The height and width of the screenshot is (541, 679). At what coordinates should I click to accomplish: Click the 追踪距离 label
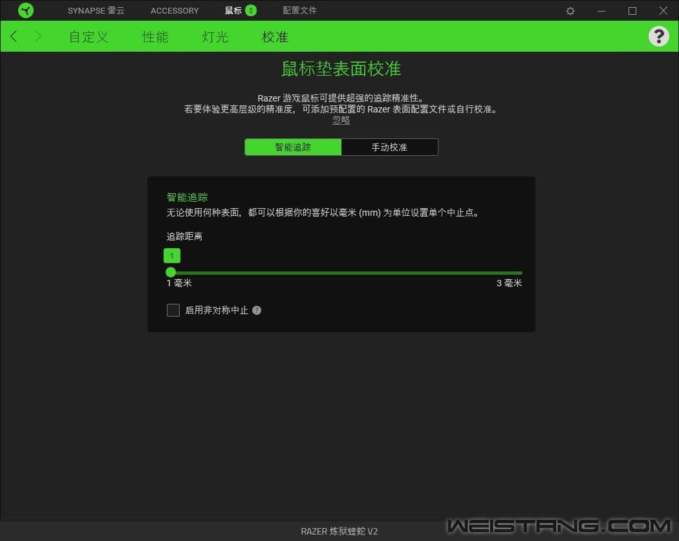pos(184,237)
